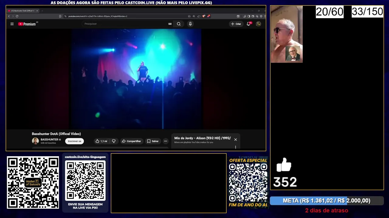Viewport: 389px width, 218px height.
Task: Open the Brave wallet icon in toolbar
Action: [x=253, y=16]
